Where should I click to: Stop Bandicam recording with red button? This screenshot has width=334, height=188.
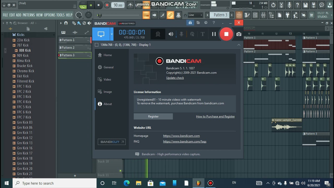226,34
